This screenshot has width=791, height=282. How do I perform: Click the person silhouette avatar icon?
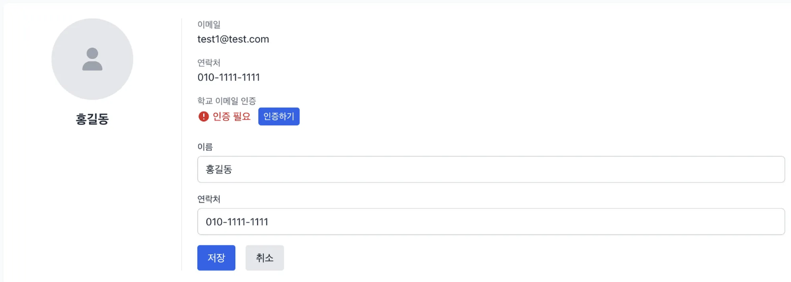click(x=92, y=59)
